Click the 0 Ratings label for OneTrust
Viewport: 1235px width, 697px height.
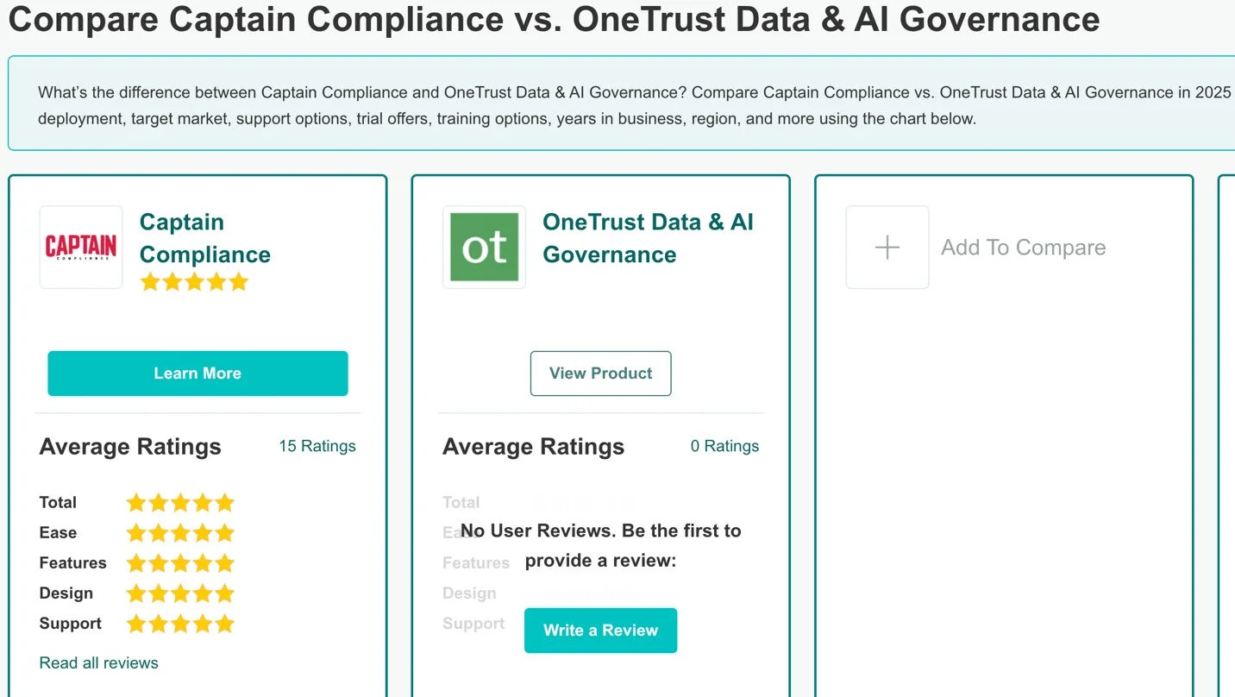pyautogui.click(x=724, y=446)
